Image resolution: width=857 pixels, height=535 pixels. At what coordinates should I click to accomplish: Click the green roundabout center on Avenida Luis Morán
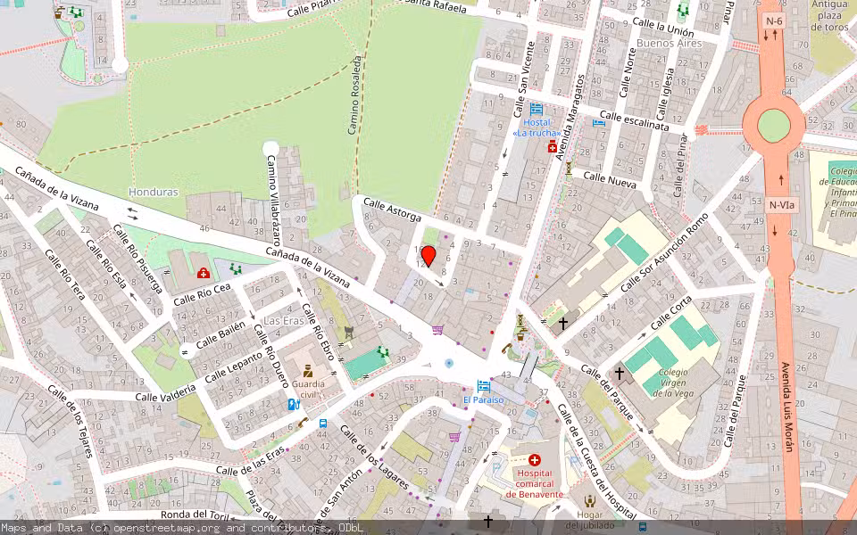(x=774, y=126)
